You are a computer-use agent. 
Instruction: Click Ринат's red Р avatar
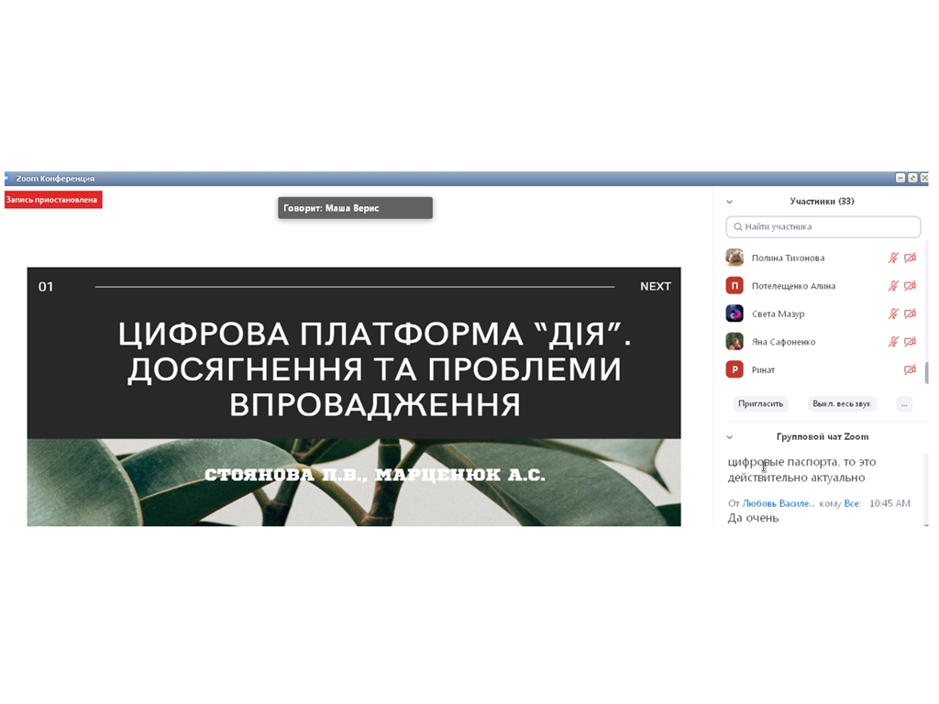pyautogui.click(x=735, y=369)
